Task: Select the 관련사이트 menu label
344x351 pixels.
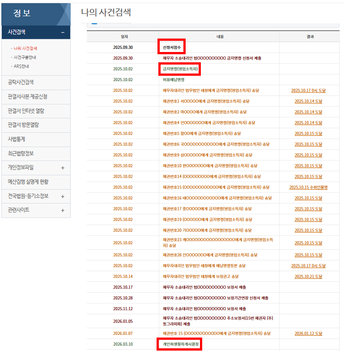Action: point(18,210)
